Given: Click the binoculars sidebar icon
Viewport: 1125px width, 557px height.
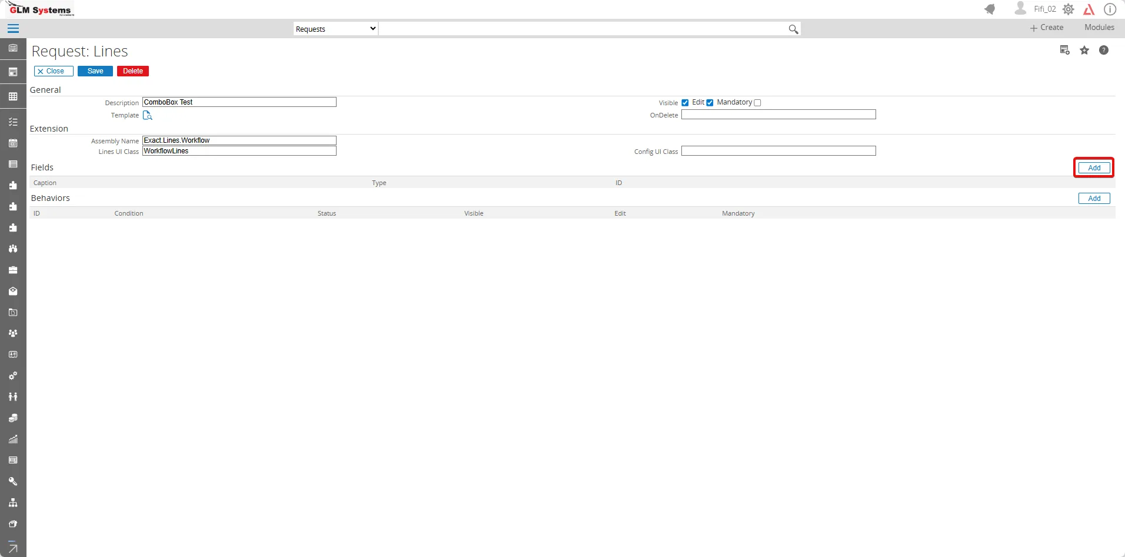Looking at the screenshot, I should point(13,249).
